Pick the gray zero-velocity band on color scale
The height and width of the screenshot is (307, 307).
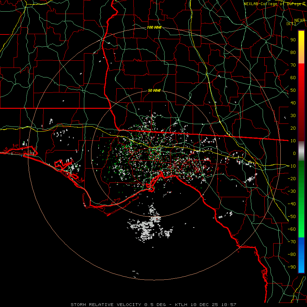pos(301,151)
